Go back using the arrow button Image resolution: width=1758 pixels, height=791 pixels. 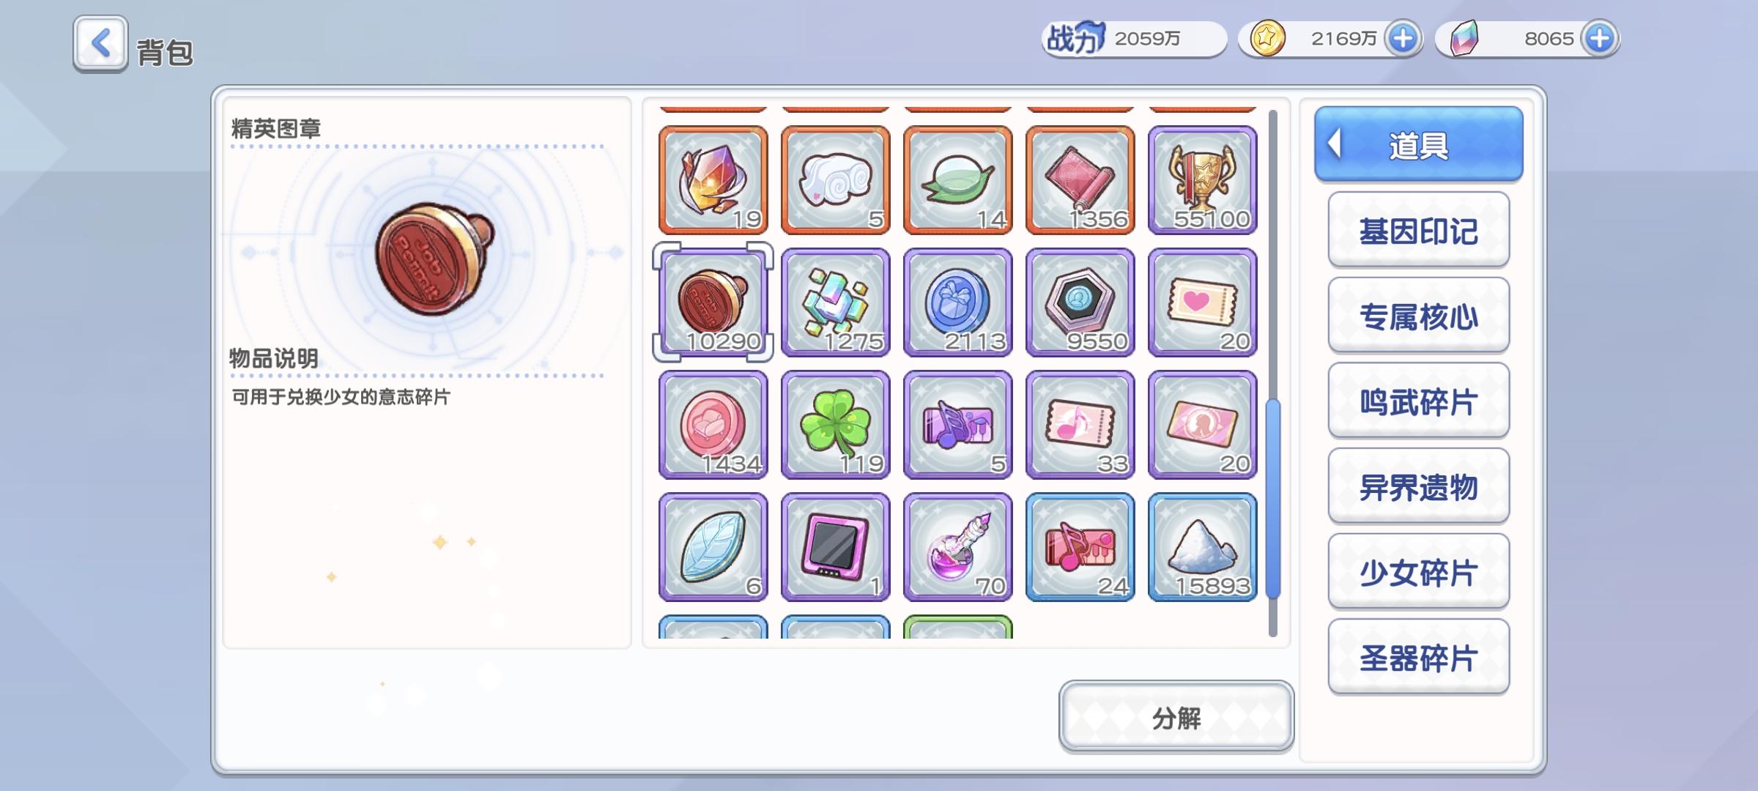pyautogui.click(x=100, y=44)
